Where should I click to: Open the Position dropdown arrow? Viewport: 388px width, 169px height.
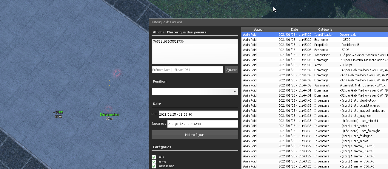[x=235, y=92]
